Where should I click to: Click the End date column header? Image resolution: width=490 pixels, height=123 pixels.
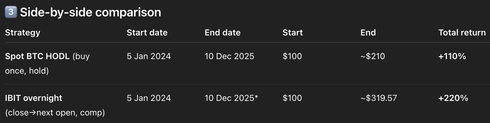coord(222,32)
